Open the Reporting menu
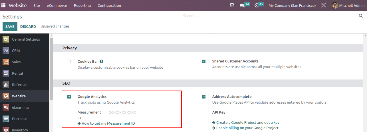This screenshot has width=367, height=132. [82, 5]
